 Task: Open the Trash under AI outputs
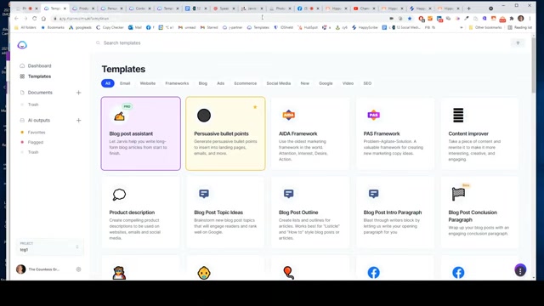click(x=33, y=152)
